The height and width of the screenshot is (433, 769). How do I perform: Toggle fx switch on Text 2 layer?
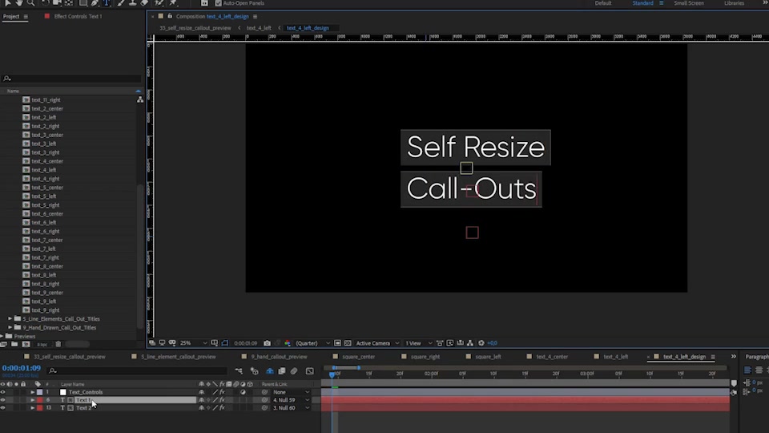point(222,408)
